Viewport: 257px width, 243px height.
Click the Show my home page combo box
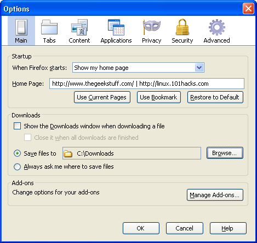138,68
